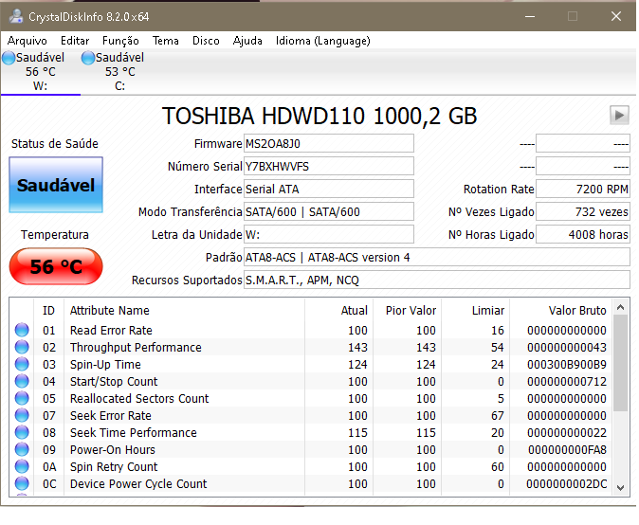Viewport: 639px width, 525px height.
Task: Click the status orb for Read Error Rate
Action: pyautogui.click(x=22, y=331)
